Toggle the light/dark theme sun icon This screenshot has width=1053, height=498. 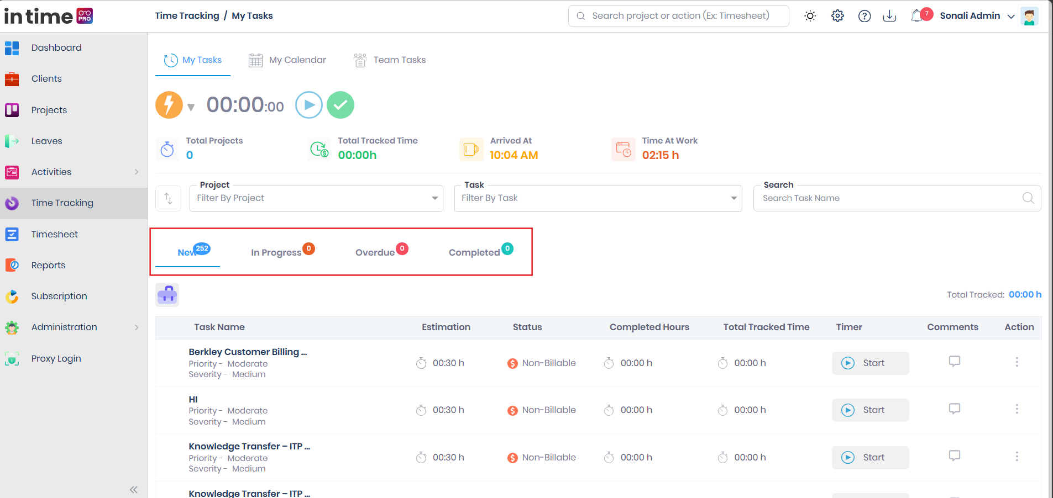810,16
